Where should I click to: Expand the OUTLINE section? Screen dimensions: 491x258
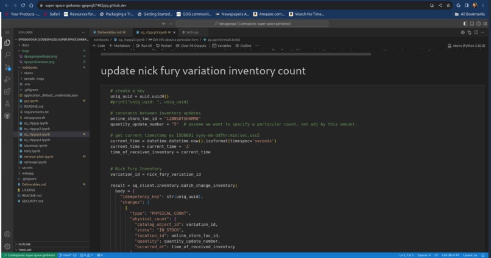coord(24,244)
